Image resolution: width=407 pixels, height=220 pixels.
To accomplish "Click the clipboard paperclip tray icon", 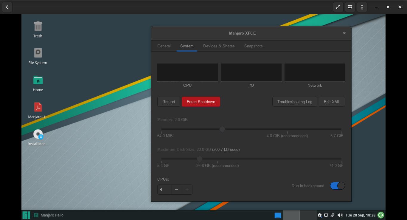I will point(333,215).
